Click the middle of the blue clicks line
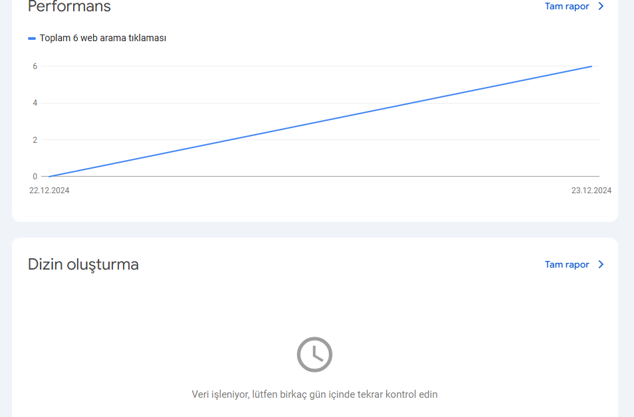This screenshot has height=417, width=634. click(320, 122)
